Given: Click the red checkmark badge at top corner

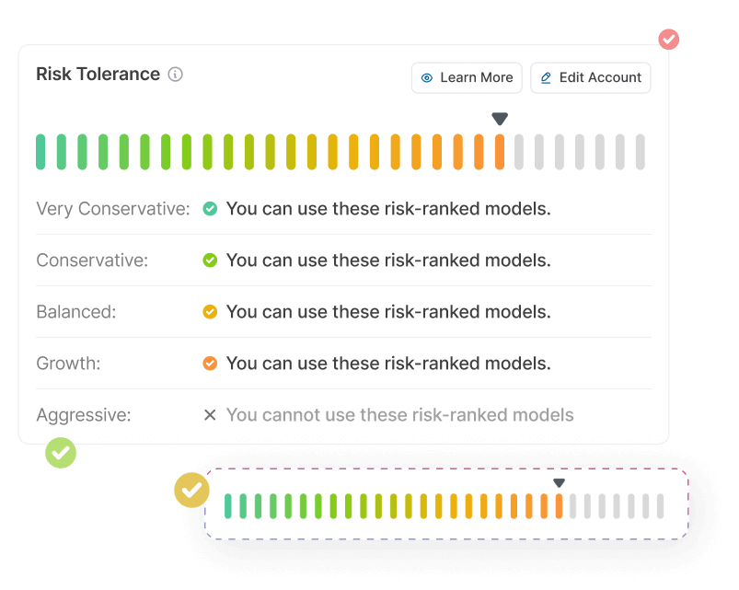Looking at the screenshot, I should [x=669, y=39].
